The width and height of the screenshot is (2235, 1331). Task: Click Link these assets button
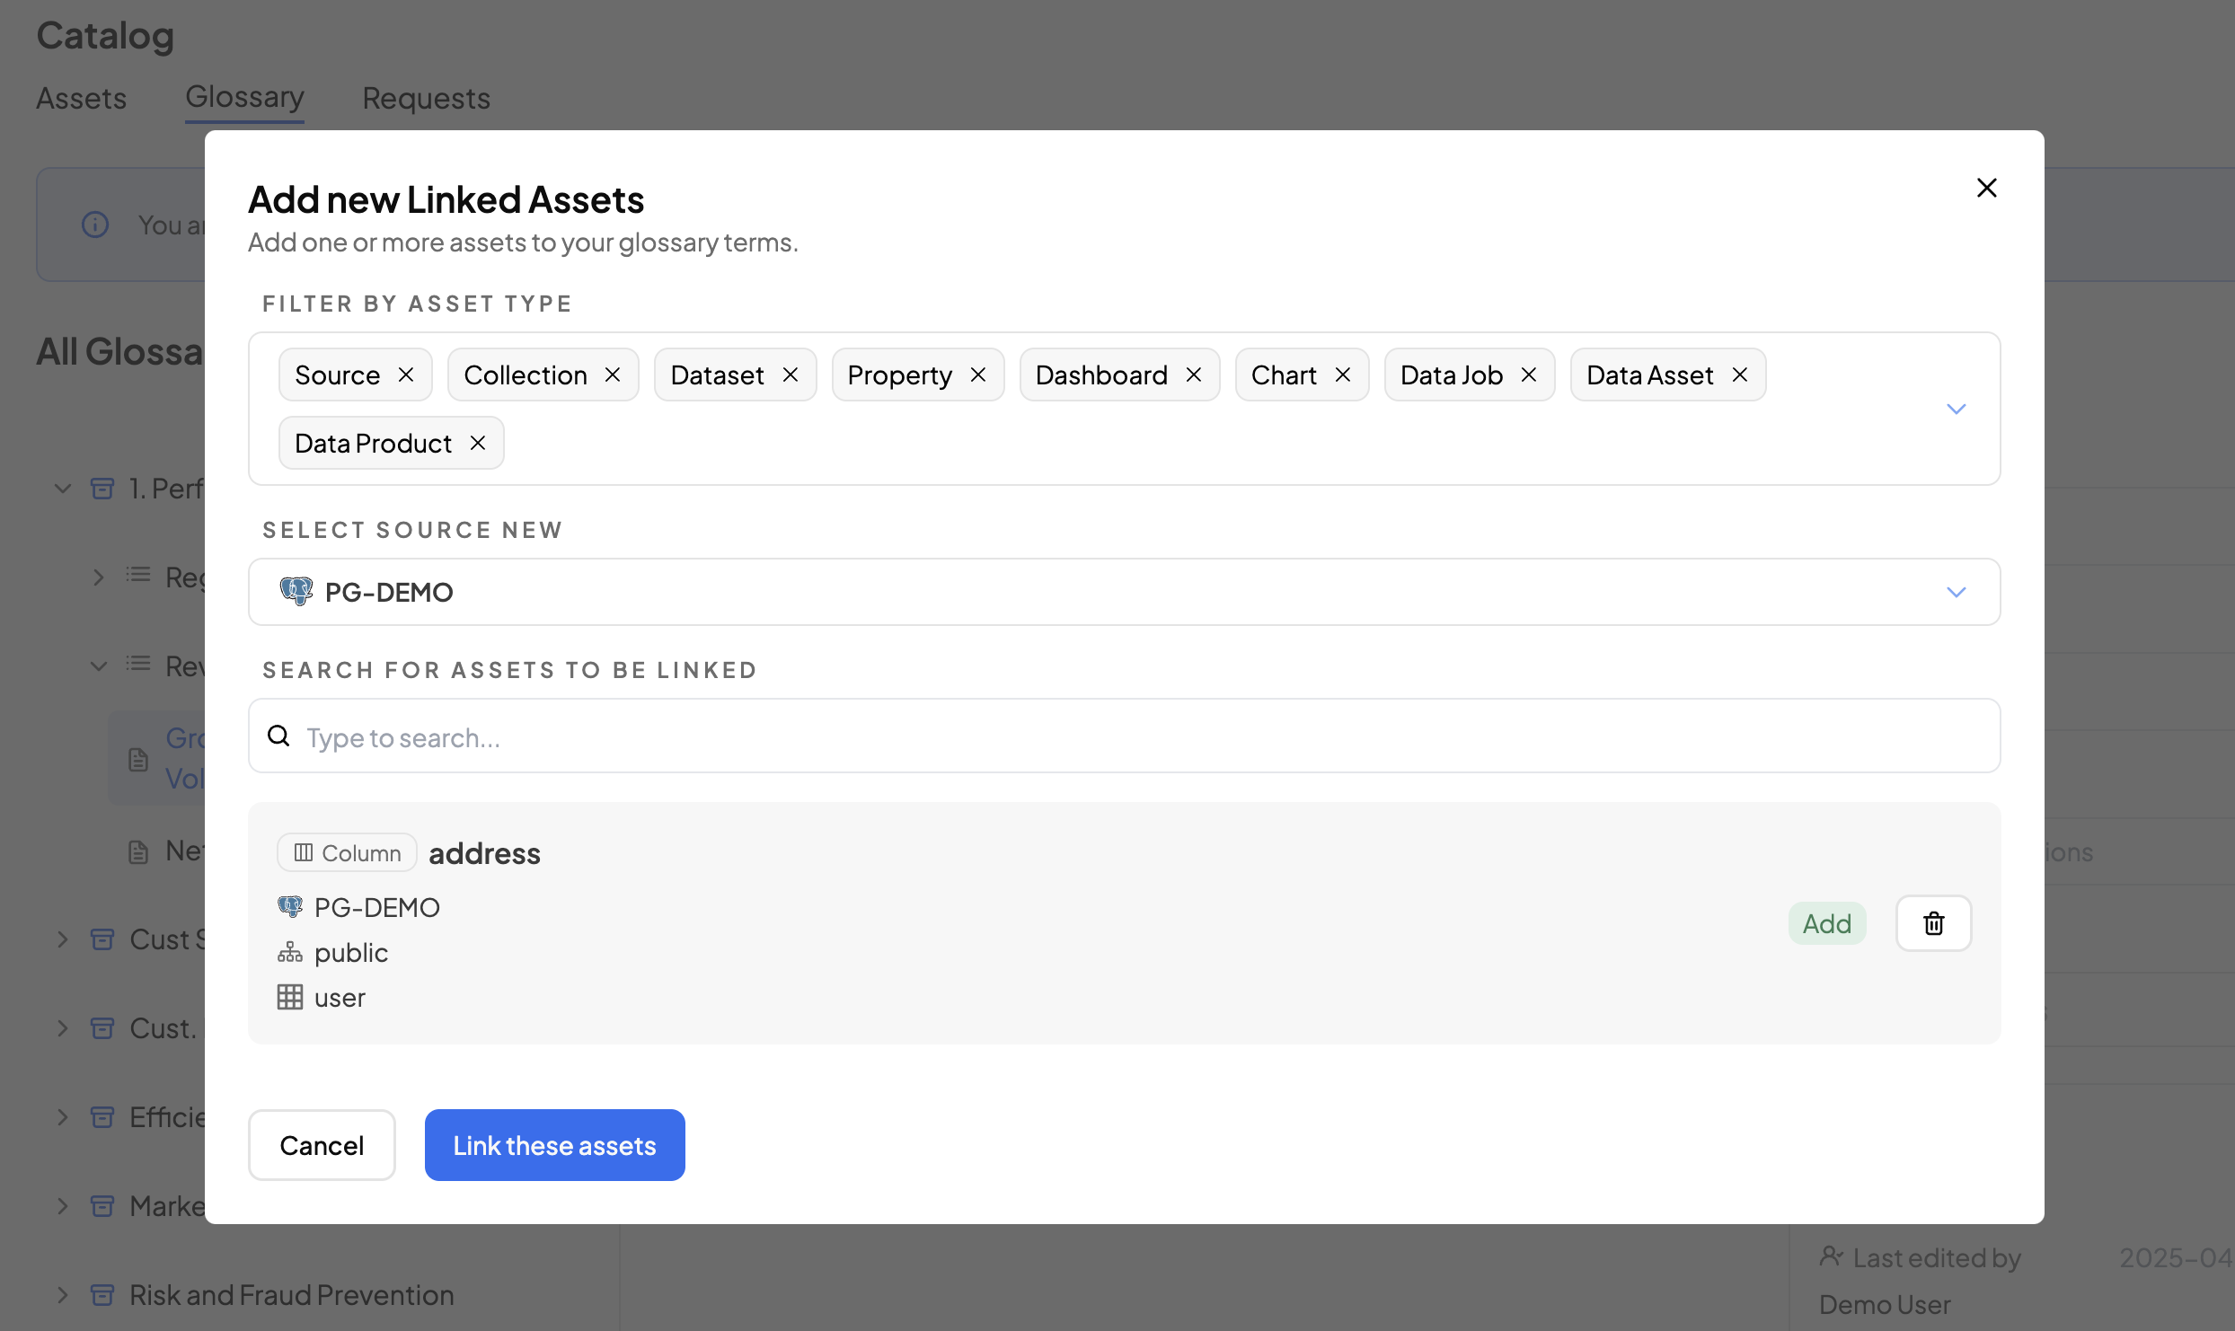[x=554, y=1145]
